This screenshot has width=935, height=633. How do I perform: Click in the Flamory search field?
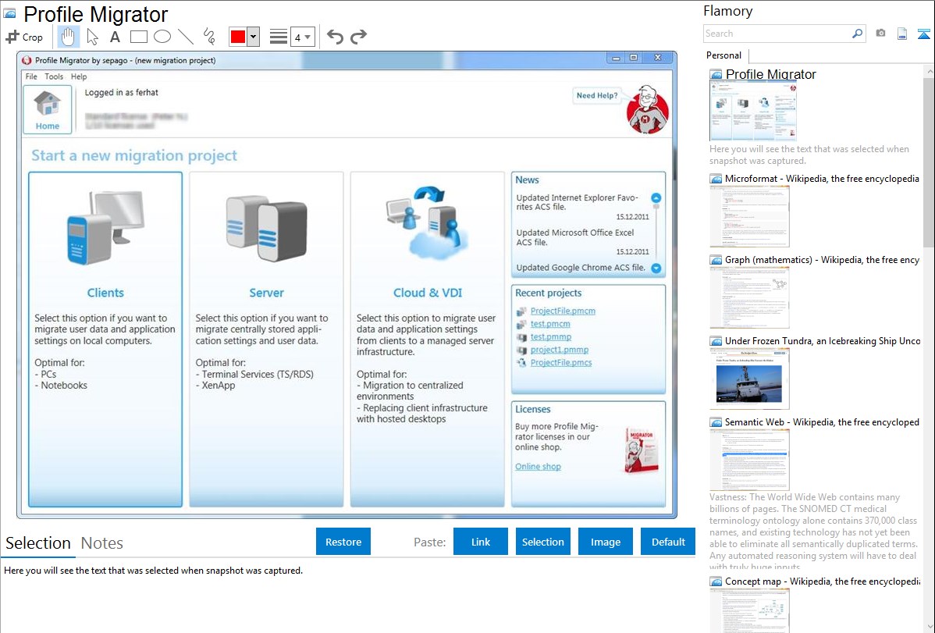pos(777,34)
